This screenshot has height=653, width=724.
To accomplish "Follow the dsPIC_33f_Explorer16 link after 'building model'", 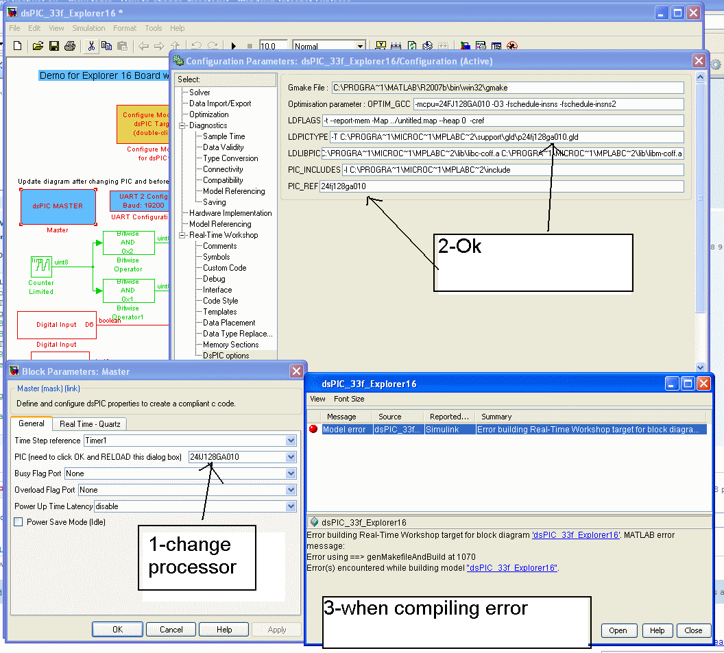I will click(x=512, y=568).
